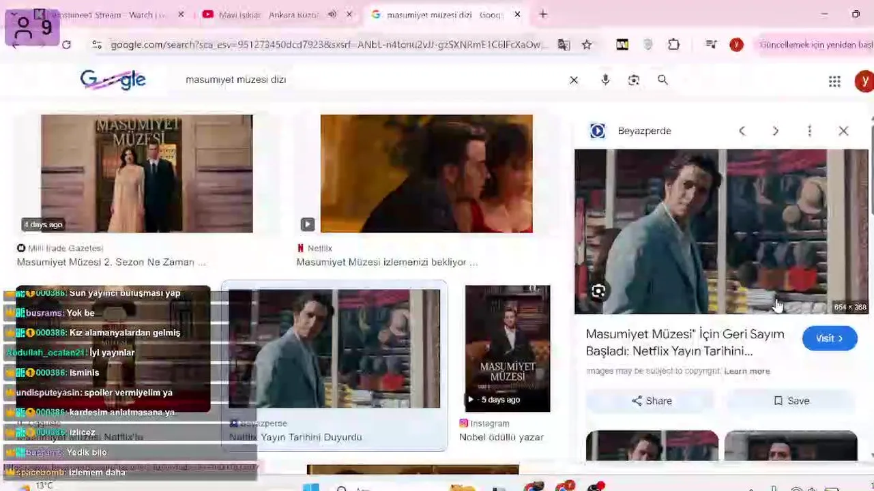The image size is (874, 491).
Task: Share the previewed image
Action: coord(651,401)
